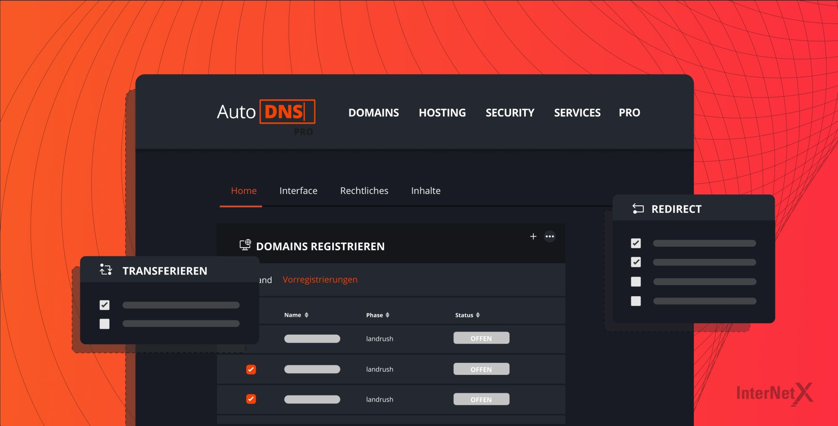
Task: Check the second Transferieren checkbox
Action: (105, 324)
